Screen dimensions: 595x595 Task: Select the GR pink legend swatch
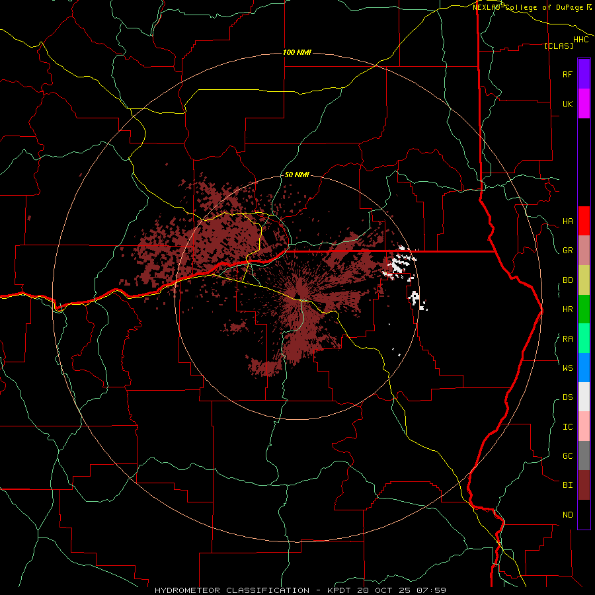click(x=584, y=251)
